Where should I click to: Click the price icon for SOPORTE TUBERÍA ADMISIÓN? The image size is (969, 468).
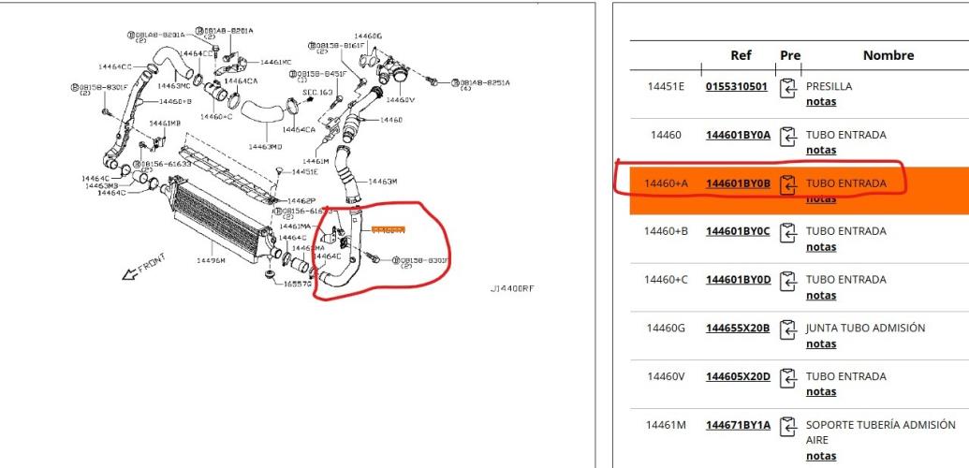(788, 425)
